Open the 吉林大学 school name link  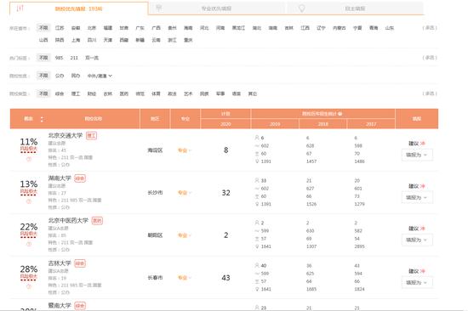(60, 263)
